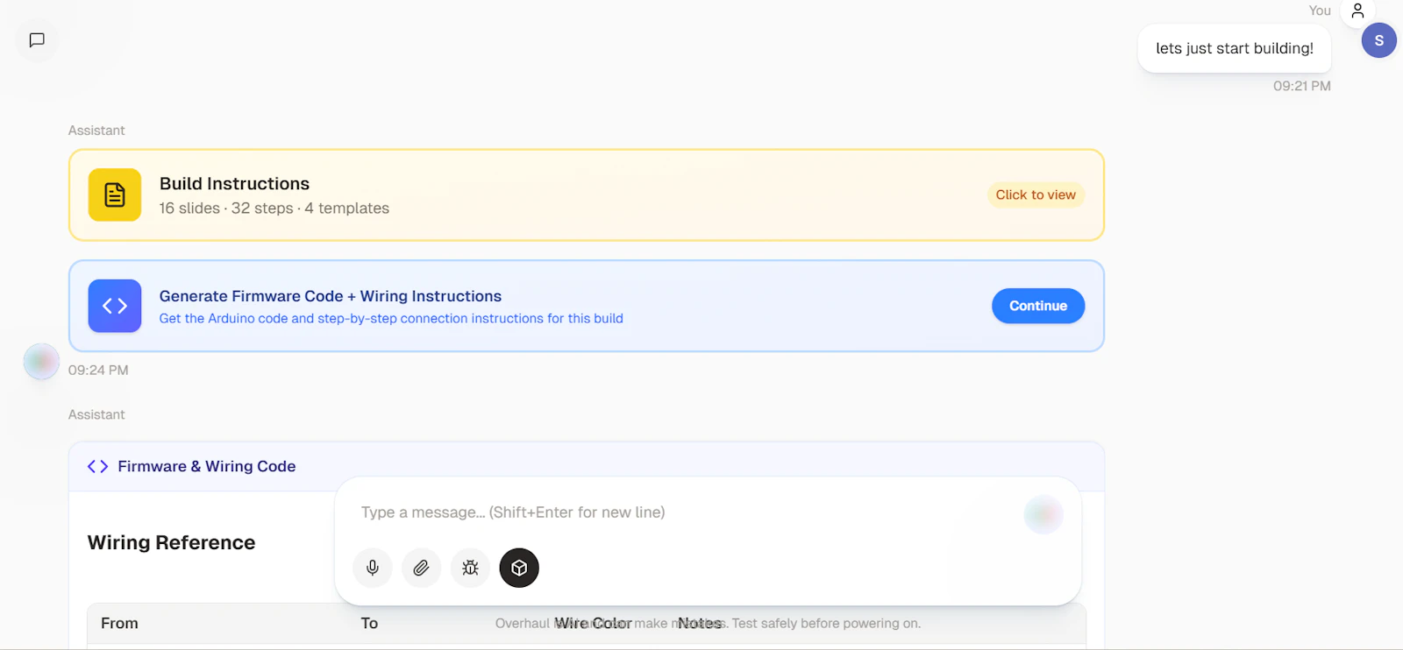Open the Build Instructions card title
The image size is (1403, 650).
pos(234,184)
